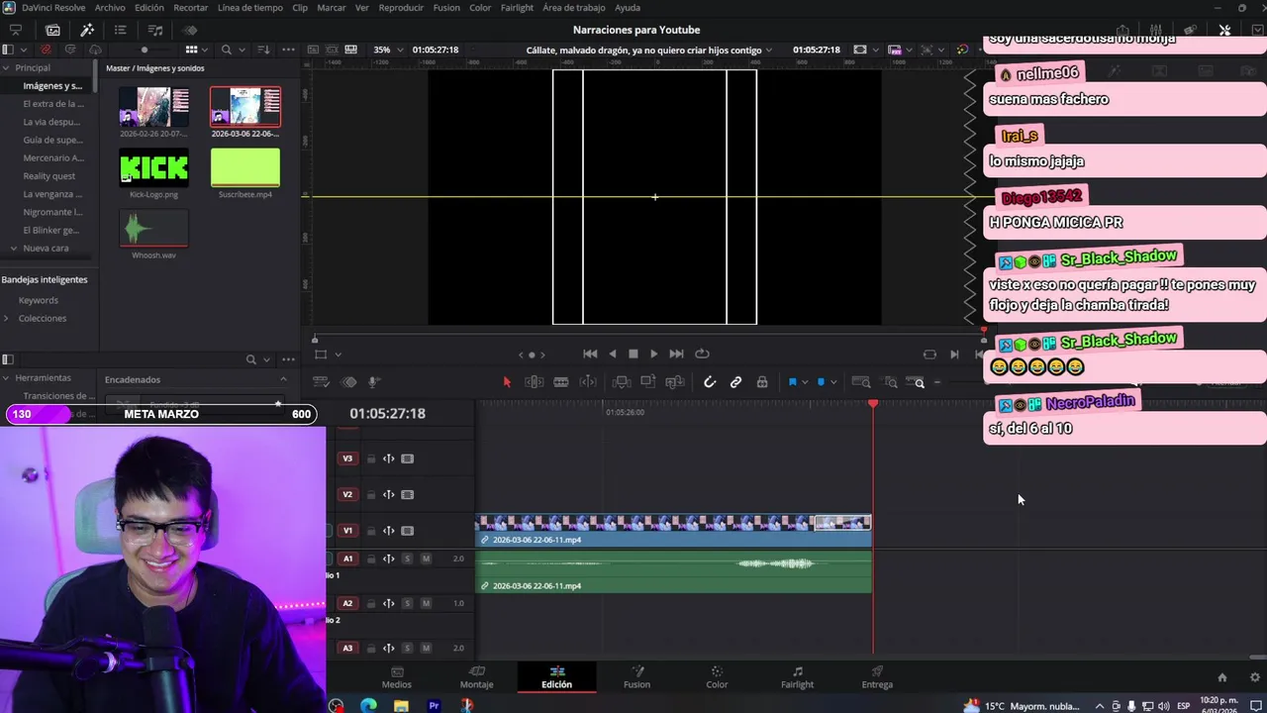The image size is (1267, 713).
Task: Click the Overwrite clip edit icon
Action: tap(648, 382)
